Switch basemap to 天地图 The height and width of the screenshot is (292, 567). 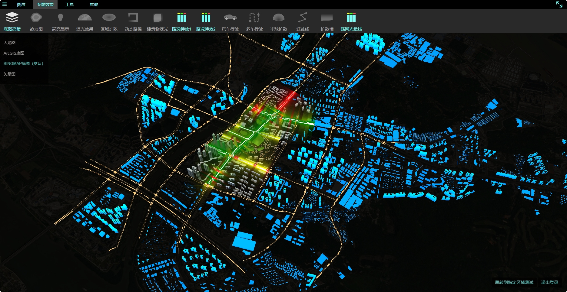[9, 43]
